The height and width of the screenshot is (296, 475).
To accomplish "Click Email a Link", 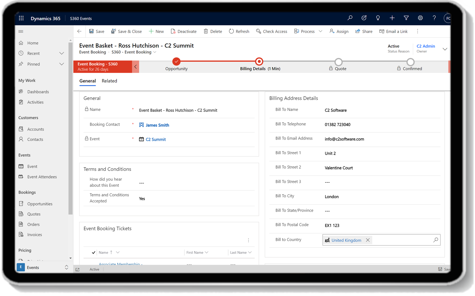I will pyautogui.click(x=393, y=31).
